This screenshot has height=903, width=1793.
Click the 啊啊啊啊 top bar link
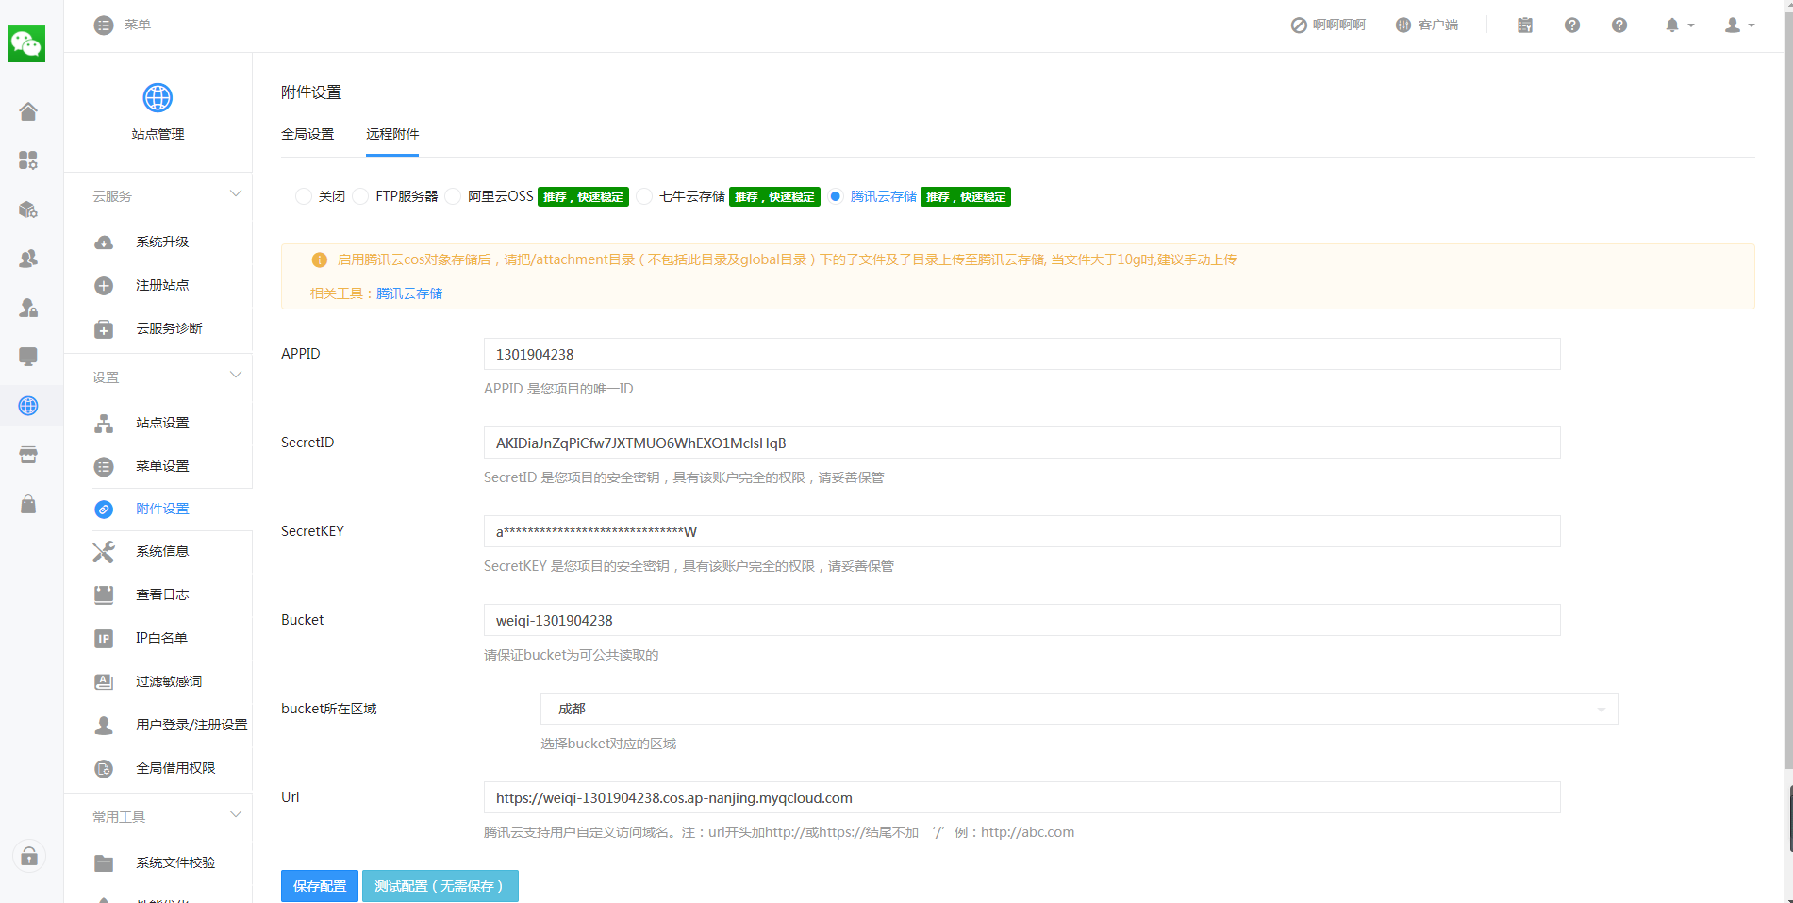(x=1328, y=25)
